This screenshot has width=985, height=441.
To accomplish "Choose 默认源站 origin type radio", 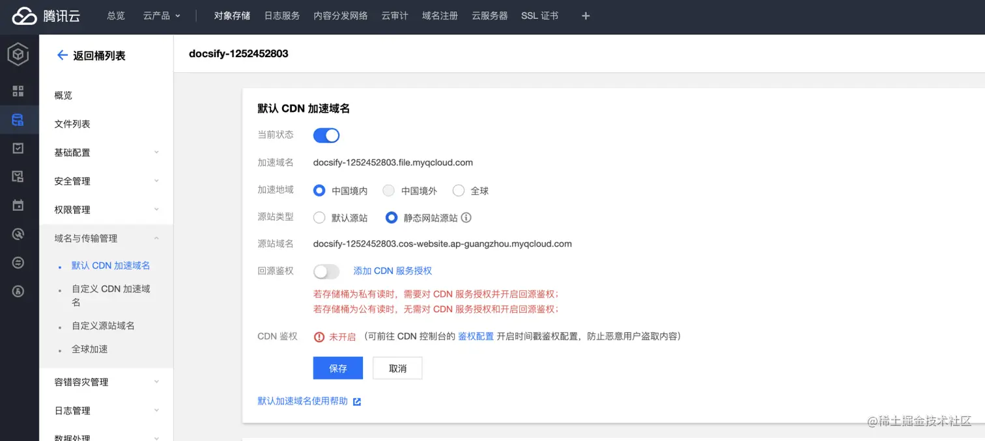I will point(319,218).
